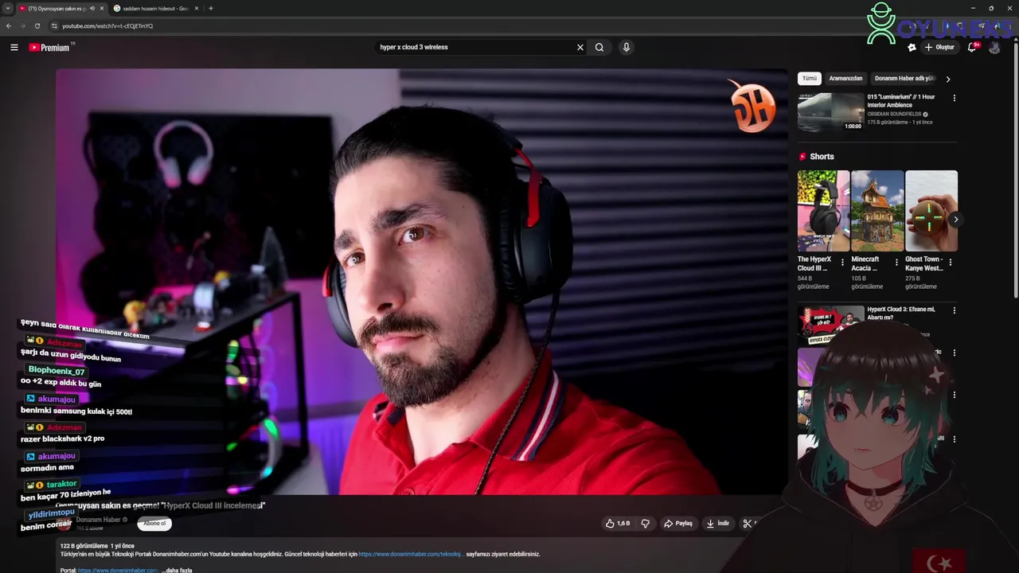The height and width of the screenshot is (573, 1019).
Task: Open new browser tab with plus
Action: pyautogui.click(x=210, y=8)
